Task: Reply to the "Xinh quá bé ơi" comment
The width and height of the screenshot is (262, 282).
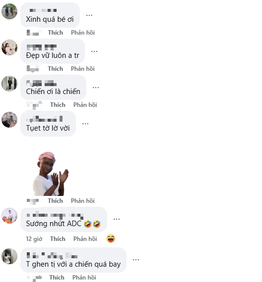Action: tap(83, 33)
